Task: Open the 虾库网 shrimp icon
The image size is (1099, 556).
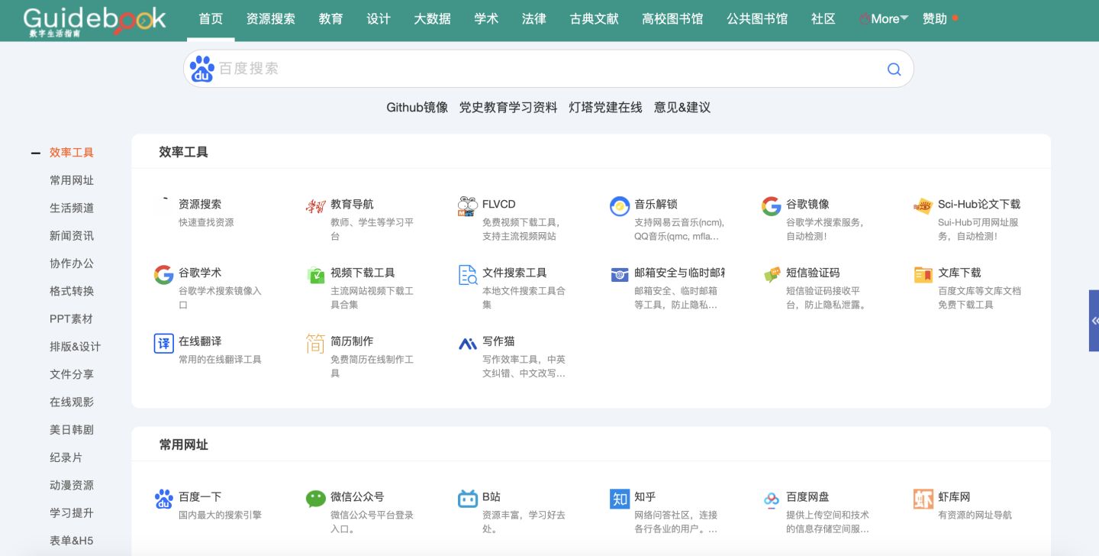Action: point(923,497)
